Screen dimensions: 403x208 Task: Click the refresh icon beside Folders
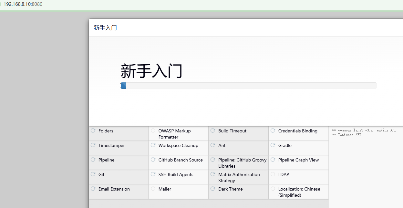(x=93, y=131)
